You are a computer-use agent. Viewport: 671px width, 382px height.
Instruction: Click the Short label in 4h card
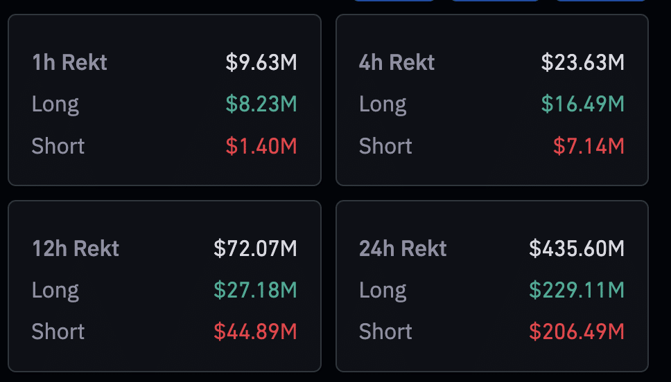pos(385,146)
